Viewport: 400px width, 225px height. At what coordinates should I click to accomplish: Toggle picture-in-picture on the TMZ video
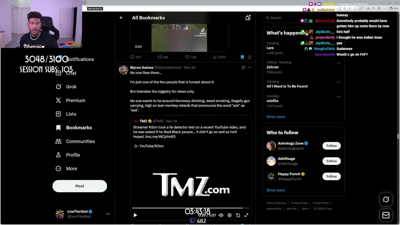pyautogui.click(x=238, y=215)
